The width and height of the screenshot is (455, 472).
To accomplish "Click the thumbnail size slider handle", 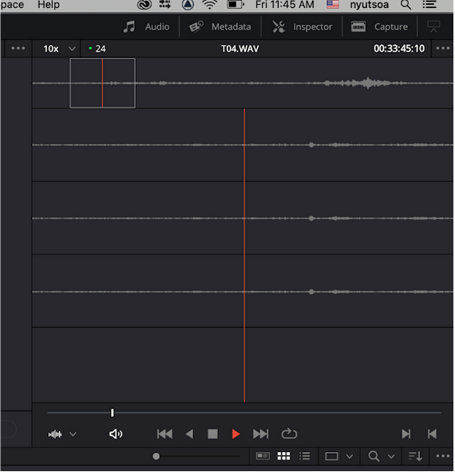I will pos(156,457).
